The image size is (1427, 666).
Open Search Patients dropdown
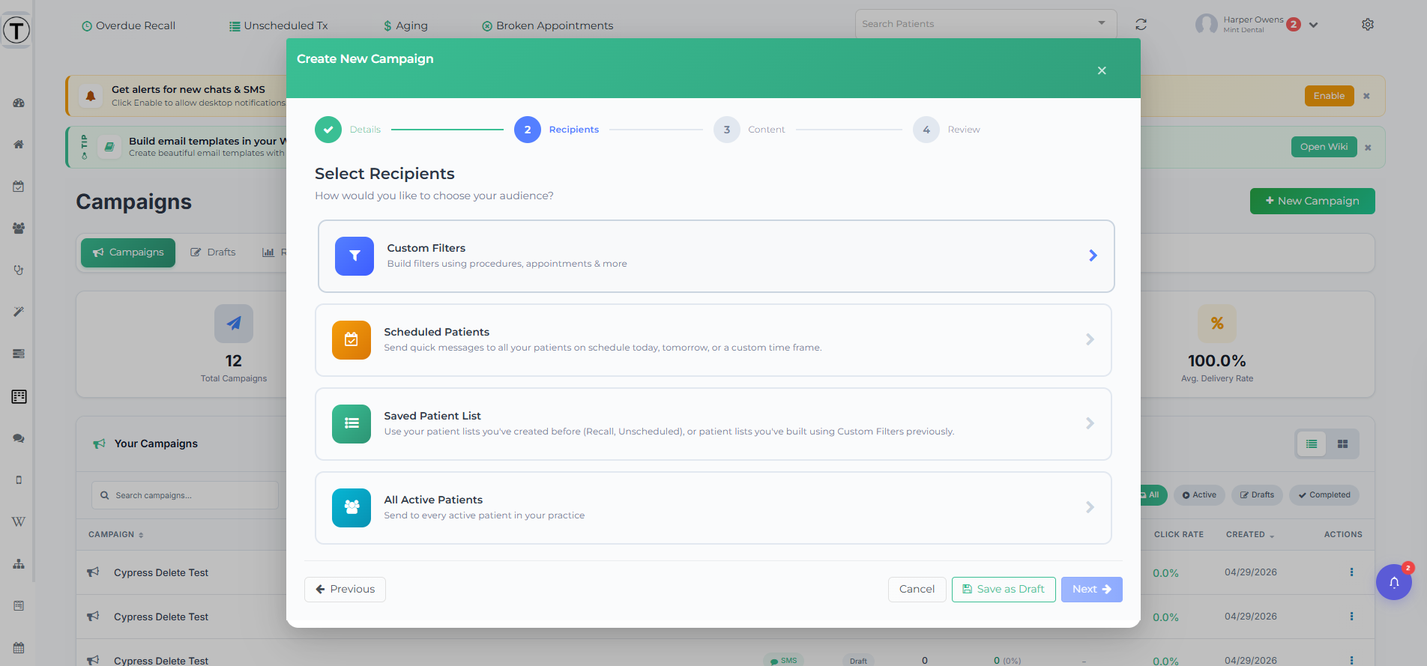click(986, 24)
